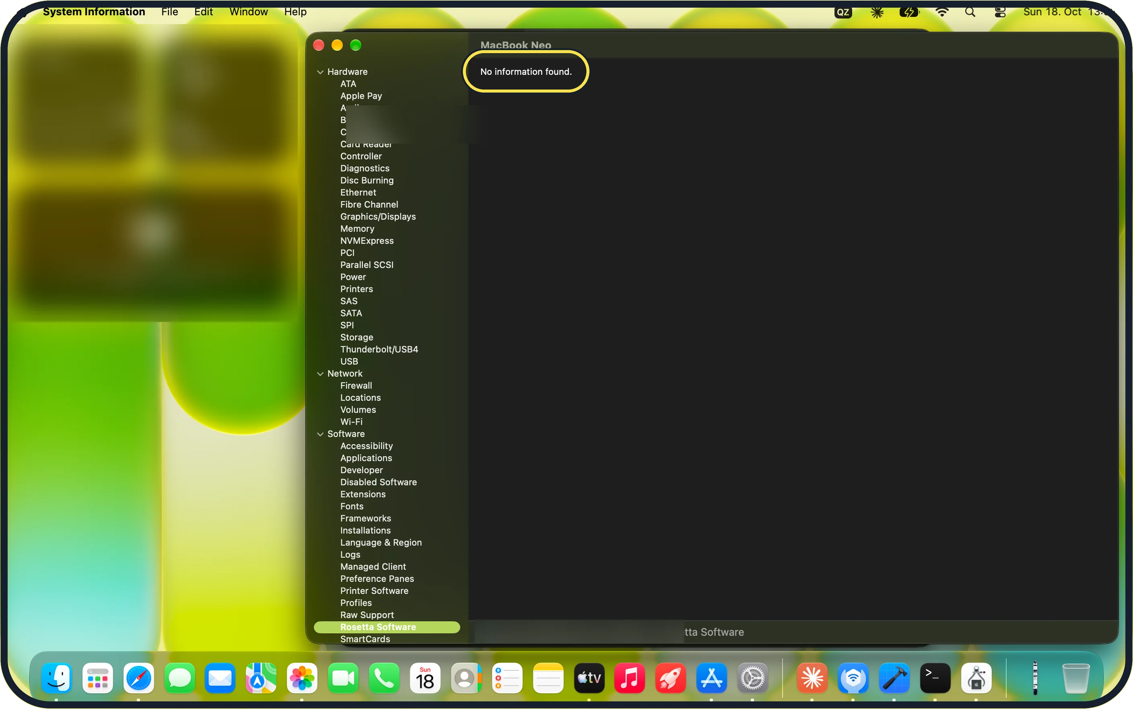Select Apple Pay in sidebar
Viewport: 1133px width, 709px height.
361,96
